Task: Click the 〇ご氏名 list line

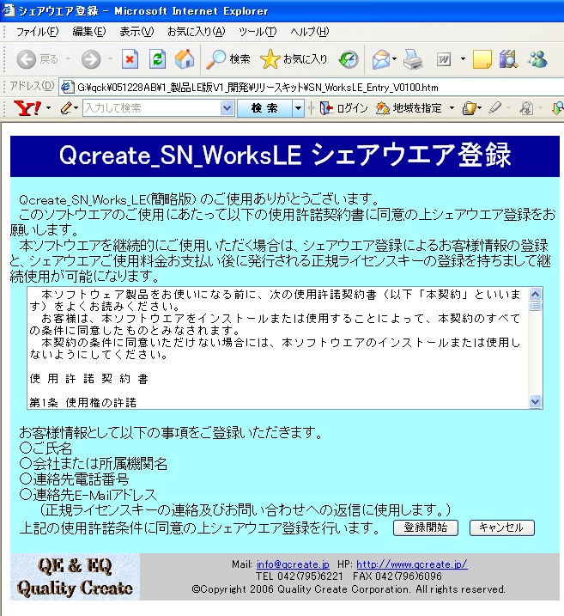Action: coord(45,448)
